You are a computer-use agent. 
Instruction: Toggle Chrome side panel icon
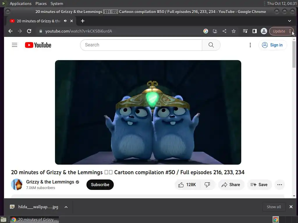254,31
